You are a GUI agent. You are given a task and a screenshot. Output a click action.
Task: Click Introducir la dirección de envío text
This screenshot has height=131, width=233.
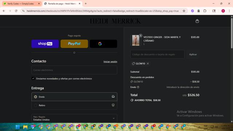point(183,87)
